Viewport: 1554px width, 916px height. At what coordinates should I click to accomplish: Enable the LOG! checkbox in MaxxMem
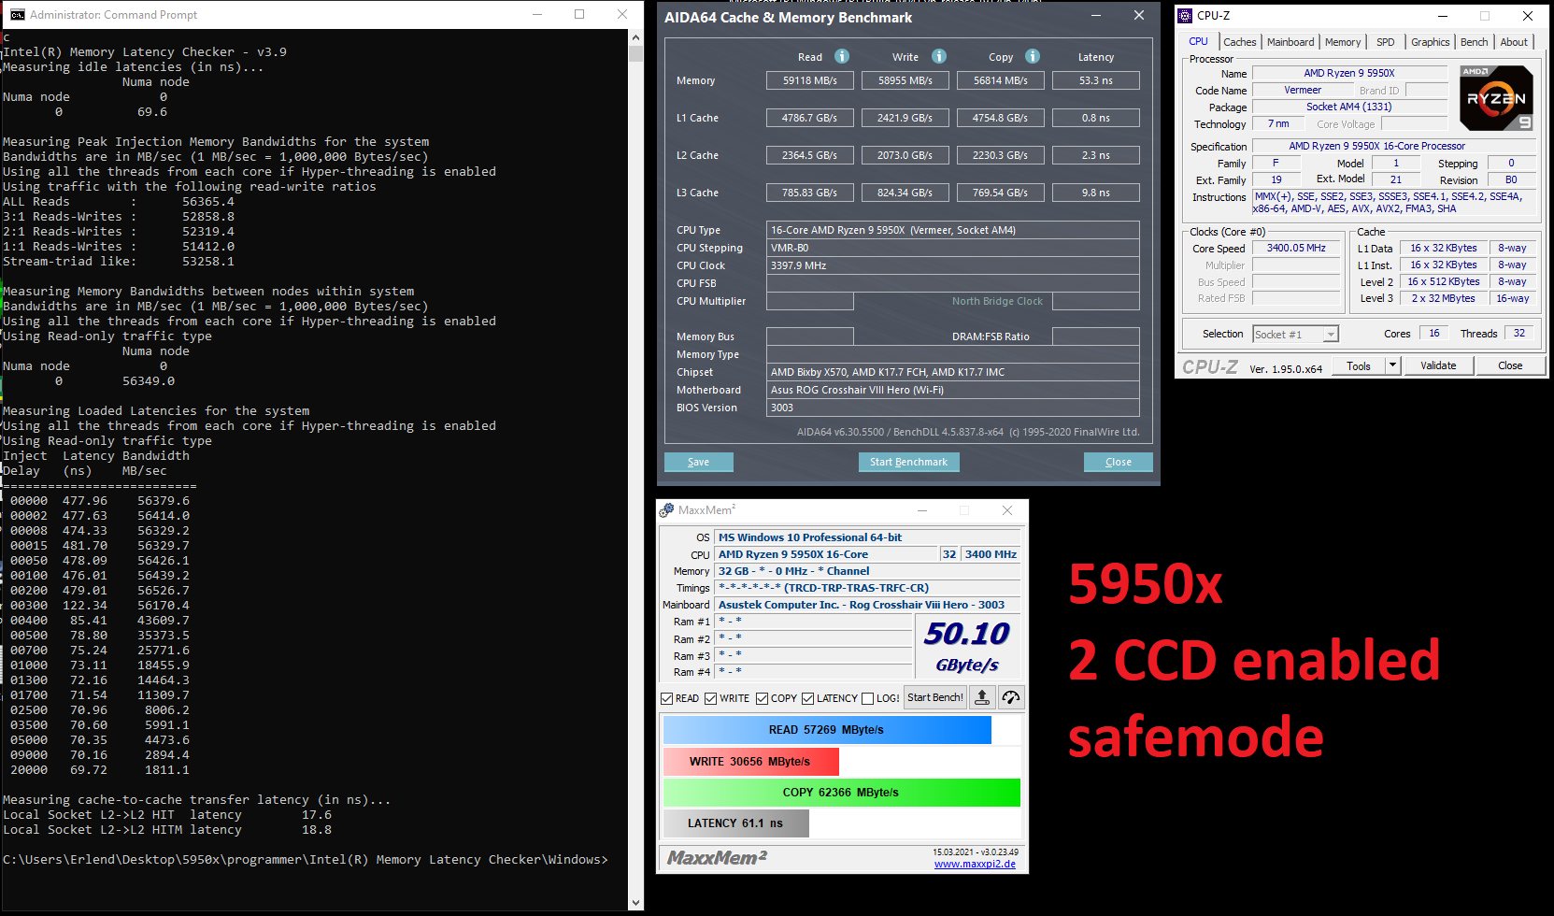pyautogui.click(x=868, y=698)
